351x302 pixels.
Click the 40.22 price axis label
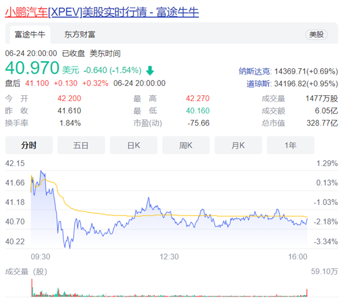click(15, 241)
